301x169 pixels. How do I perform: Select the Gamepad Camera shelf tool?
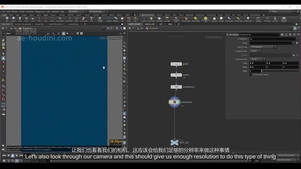(284, 19)
